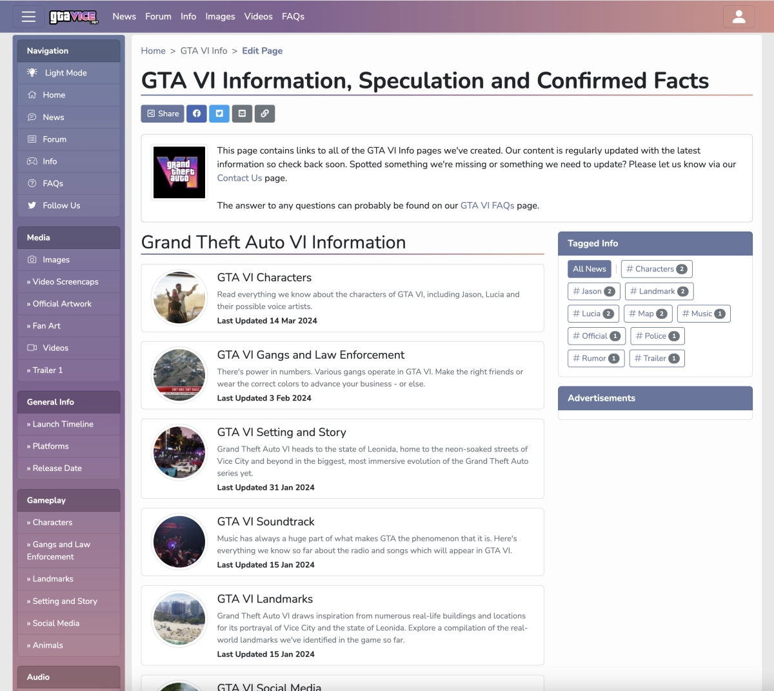Click the Share button

163,114
